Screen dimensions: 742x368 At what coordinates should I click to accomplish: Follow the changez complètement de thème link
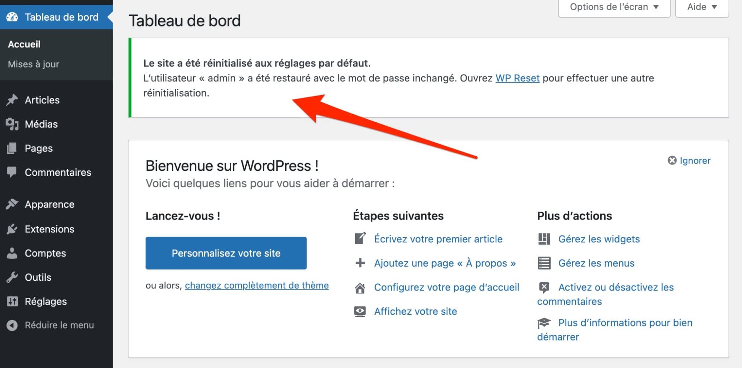click(x=257, y=285)
